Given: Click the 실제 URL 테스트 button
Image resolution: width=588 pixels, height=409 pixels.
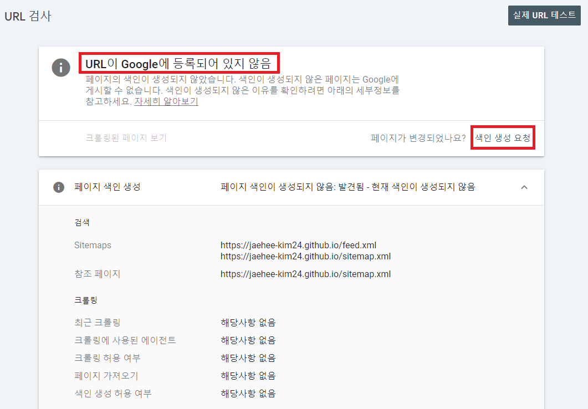Looking at the screenshot, I should (544, 16).
